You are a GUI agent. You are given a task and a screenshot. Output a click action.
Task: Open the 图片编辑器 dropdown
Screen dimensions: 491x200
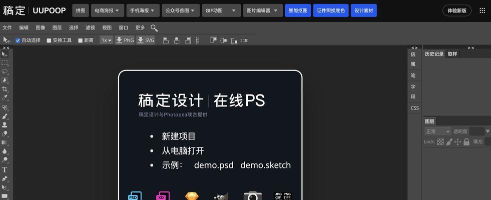[263, 10]
